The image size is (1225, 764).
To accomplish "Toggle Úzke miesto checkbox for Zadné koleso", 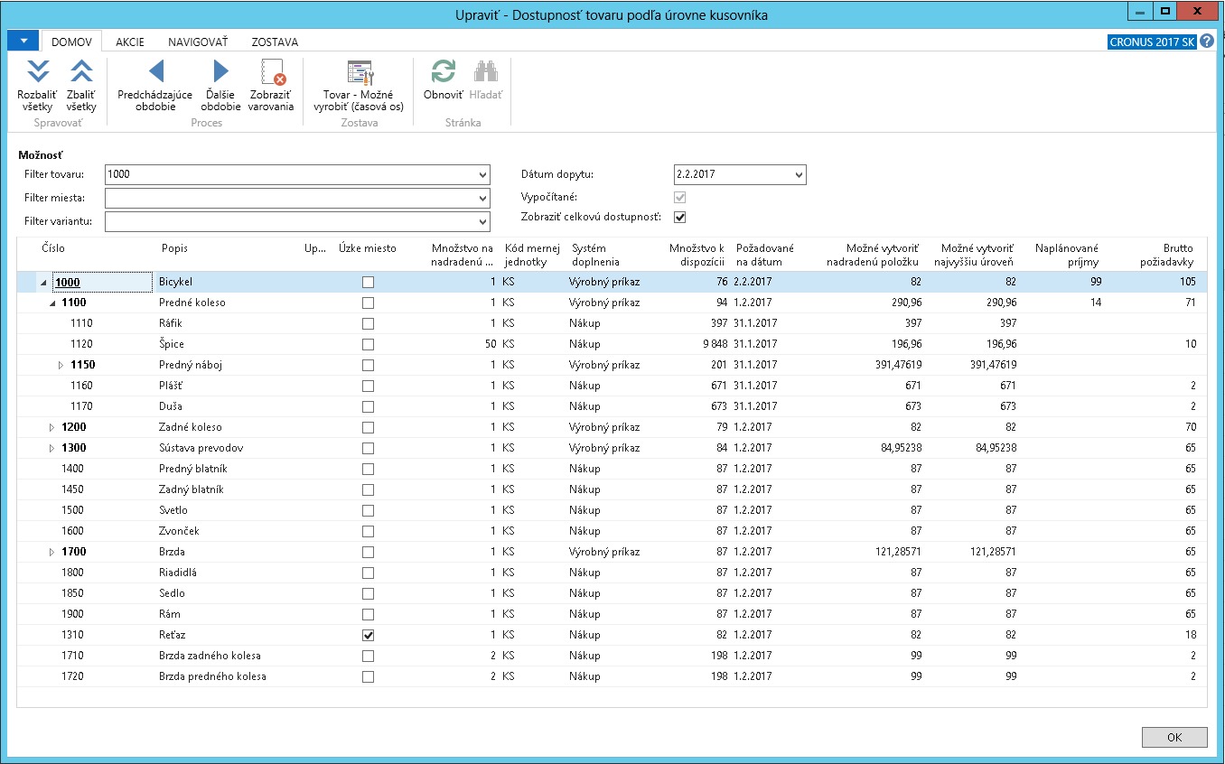I will (368, 427).
